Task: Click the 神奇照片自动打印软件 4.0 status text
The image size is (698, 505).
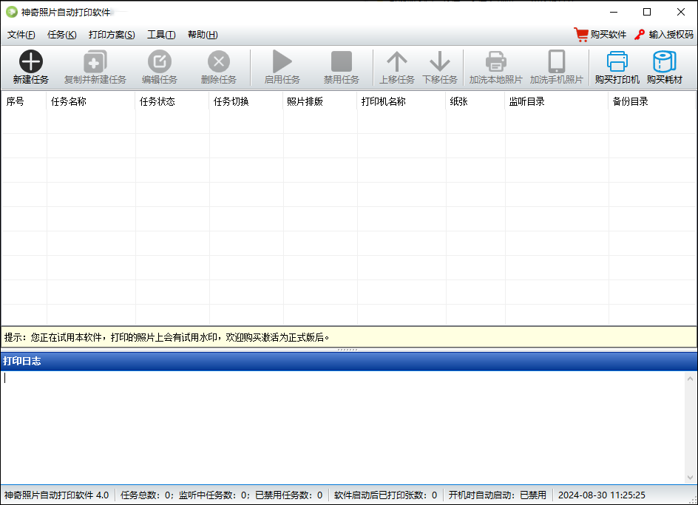Action: click(x=56, y=495)
